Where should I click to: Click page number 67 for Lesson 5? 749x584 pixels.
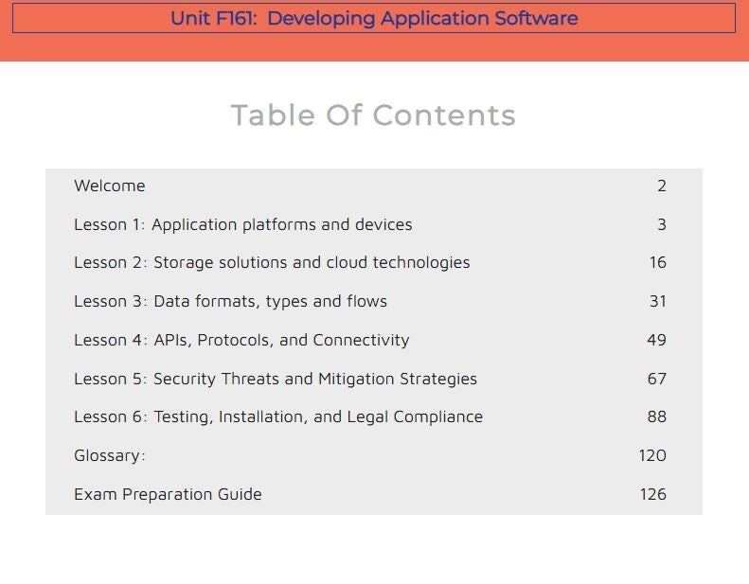tap(657, 379)
